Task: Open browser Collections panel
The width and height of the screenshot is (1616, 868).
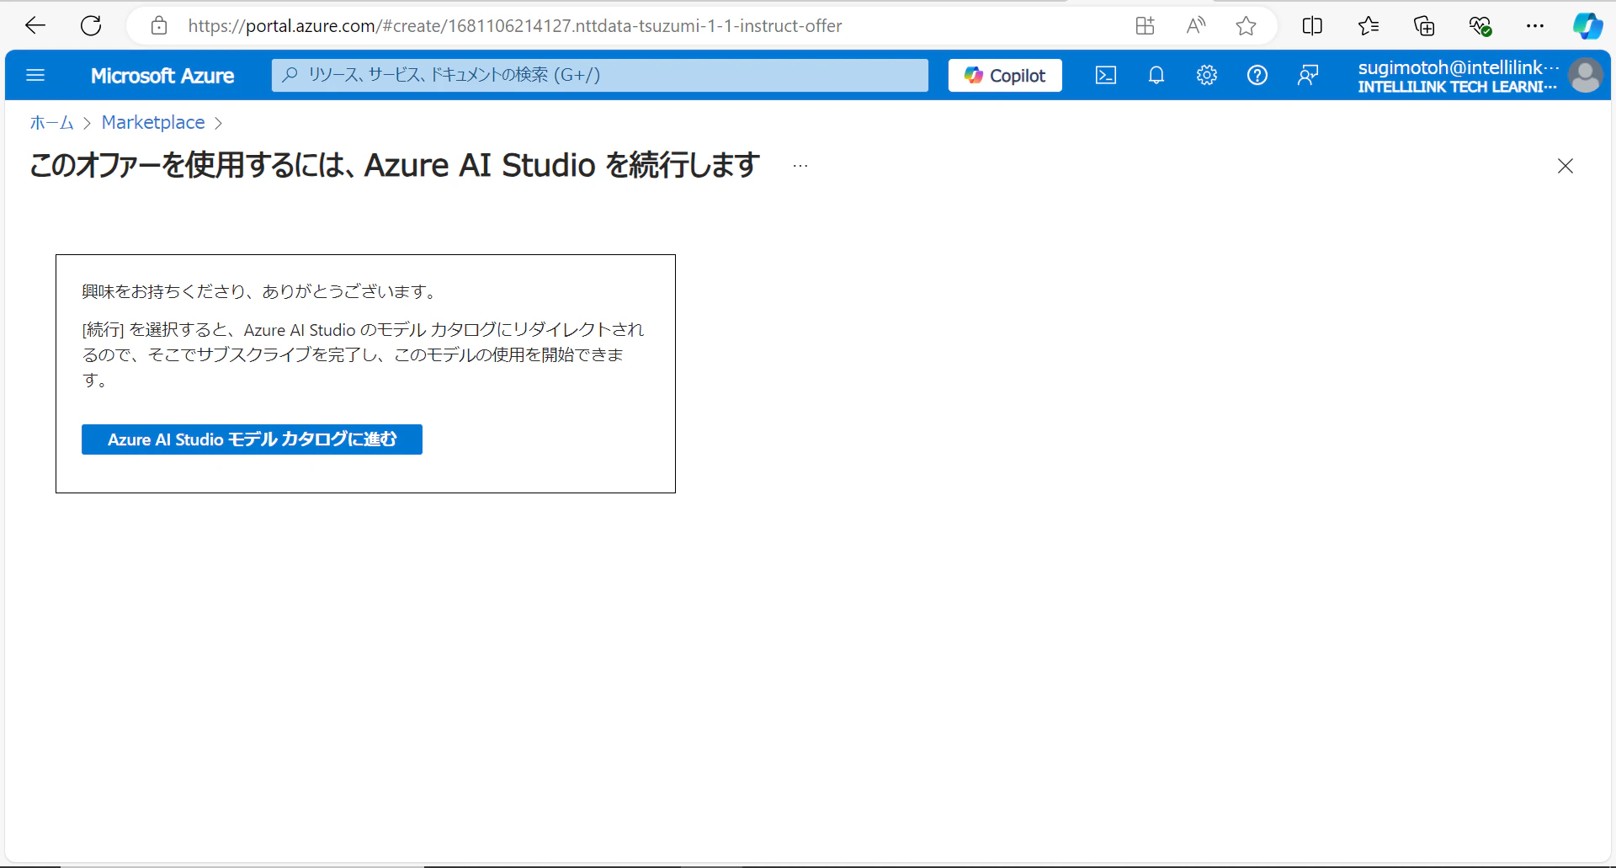Action: coord(1424,26)
